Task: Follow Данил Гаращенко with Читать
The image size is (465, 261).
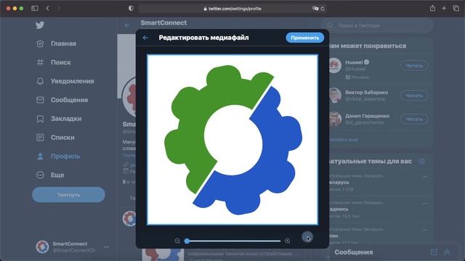Action: [x=414, y=119]
